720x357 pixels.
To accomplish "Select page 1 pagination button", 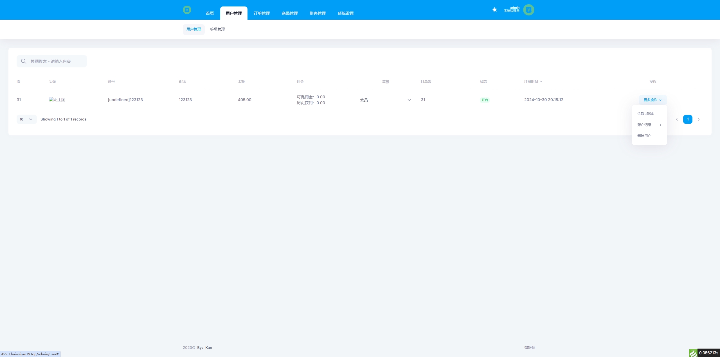I will (688, 119).
